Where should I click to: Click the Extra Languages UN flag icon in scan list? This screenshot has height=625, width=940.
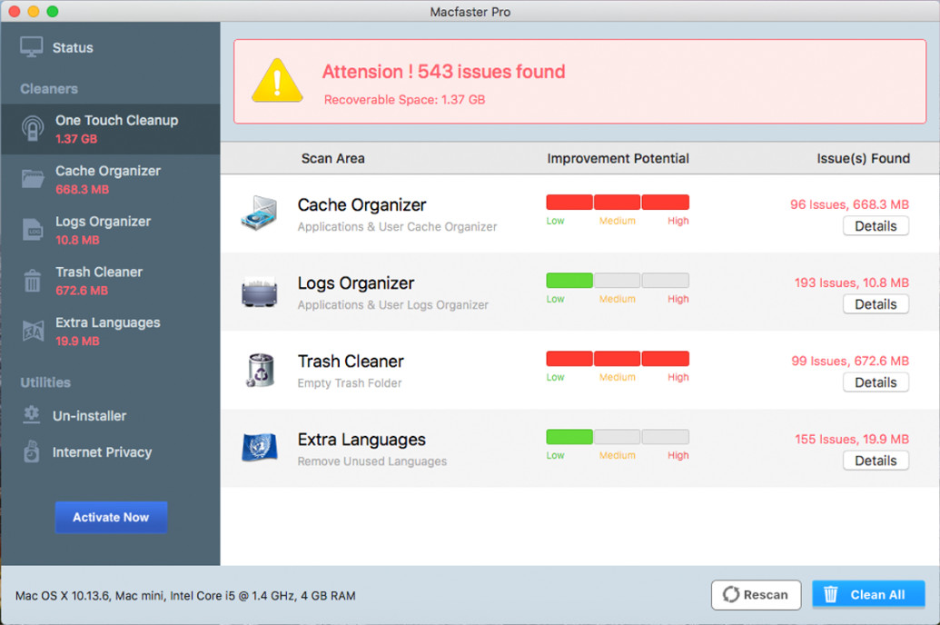click(260, 448)
